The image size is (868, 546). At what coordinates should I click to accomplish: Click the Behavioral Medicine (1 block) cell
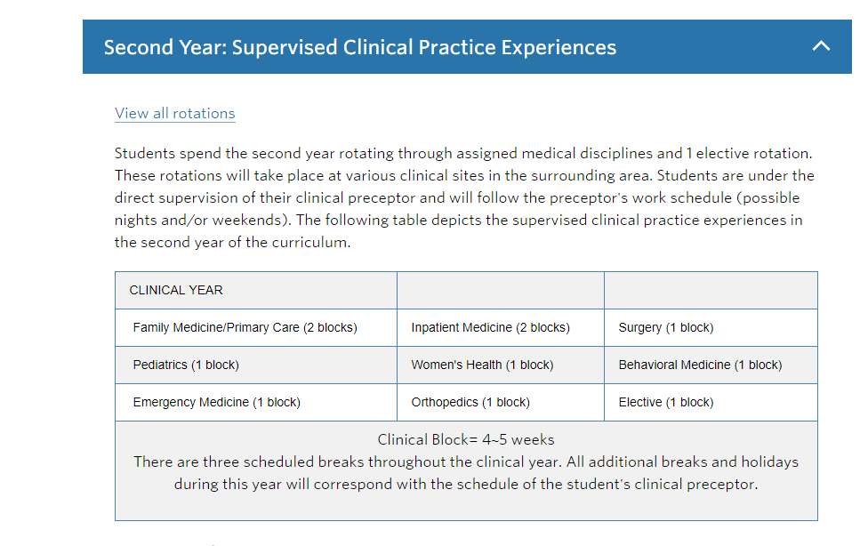(700, 365)
